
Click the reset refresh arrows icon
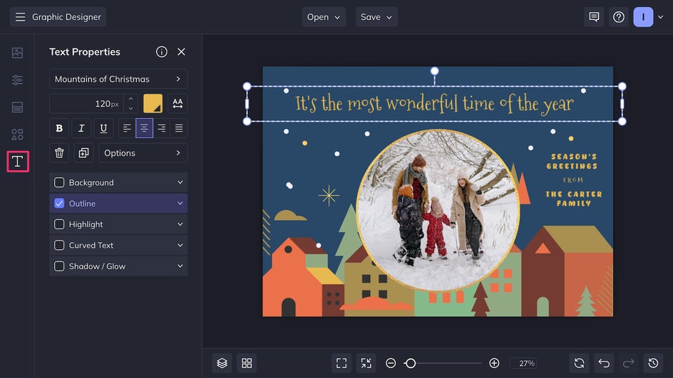579,364
